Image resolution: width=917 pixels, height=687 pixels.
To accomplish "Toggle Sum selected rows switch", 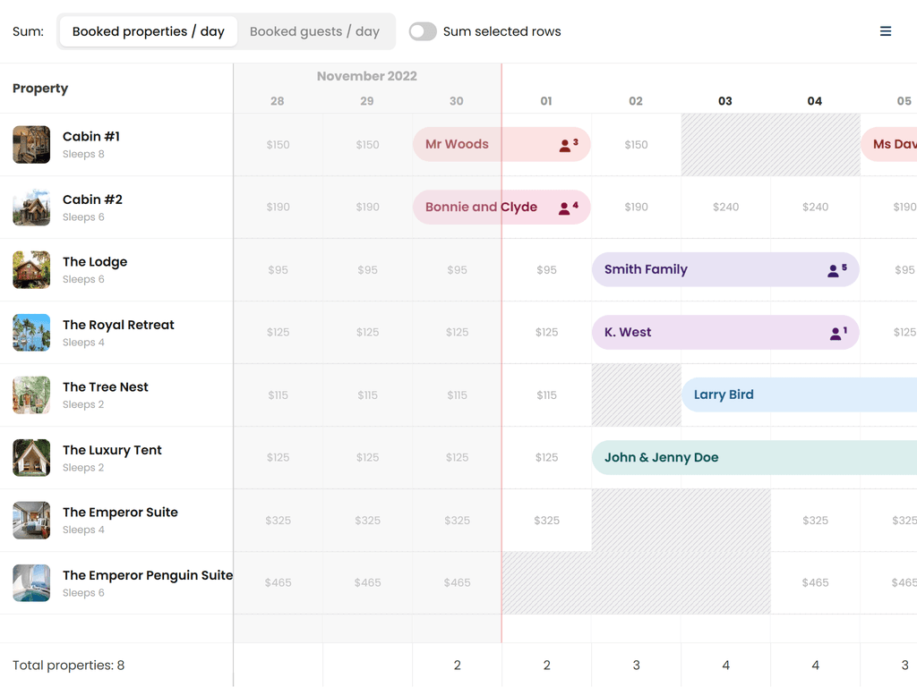I will pos(423,31).
